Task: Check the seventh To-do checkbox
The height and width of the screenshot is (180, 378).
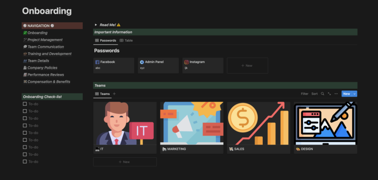Action: point(25,147)
